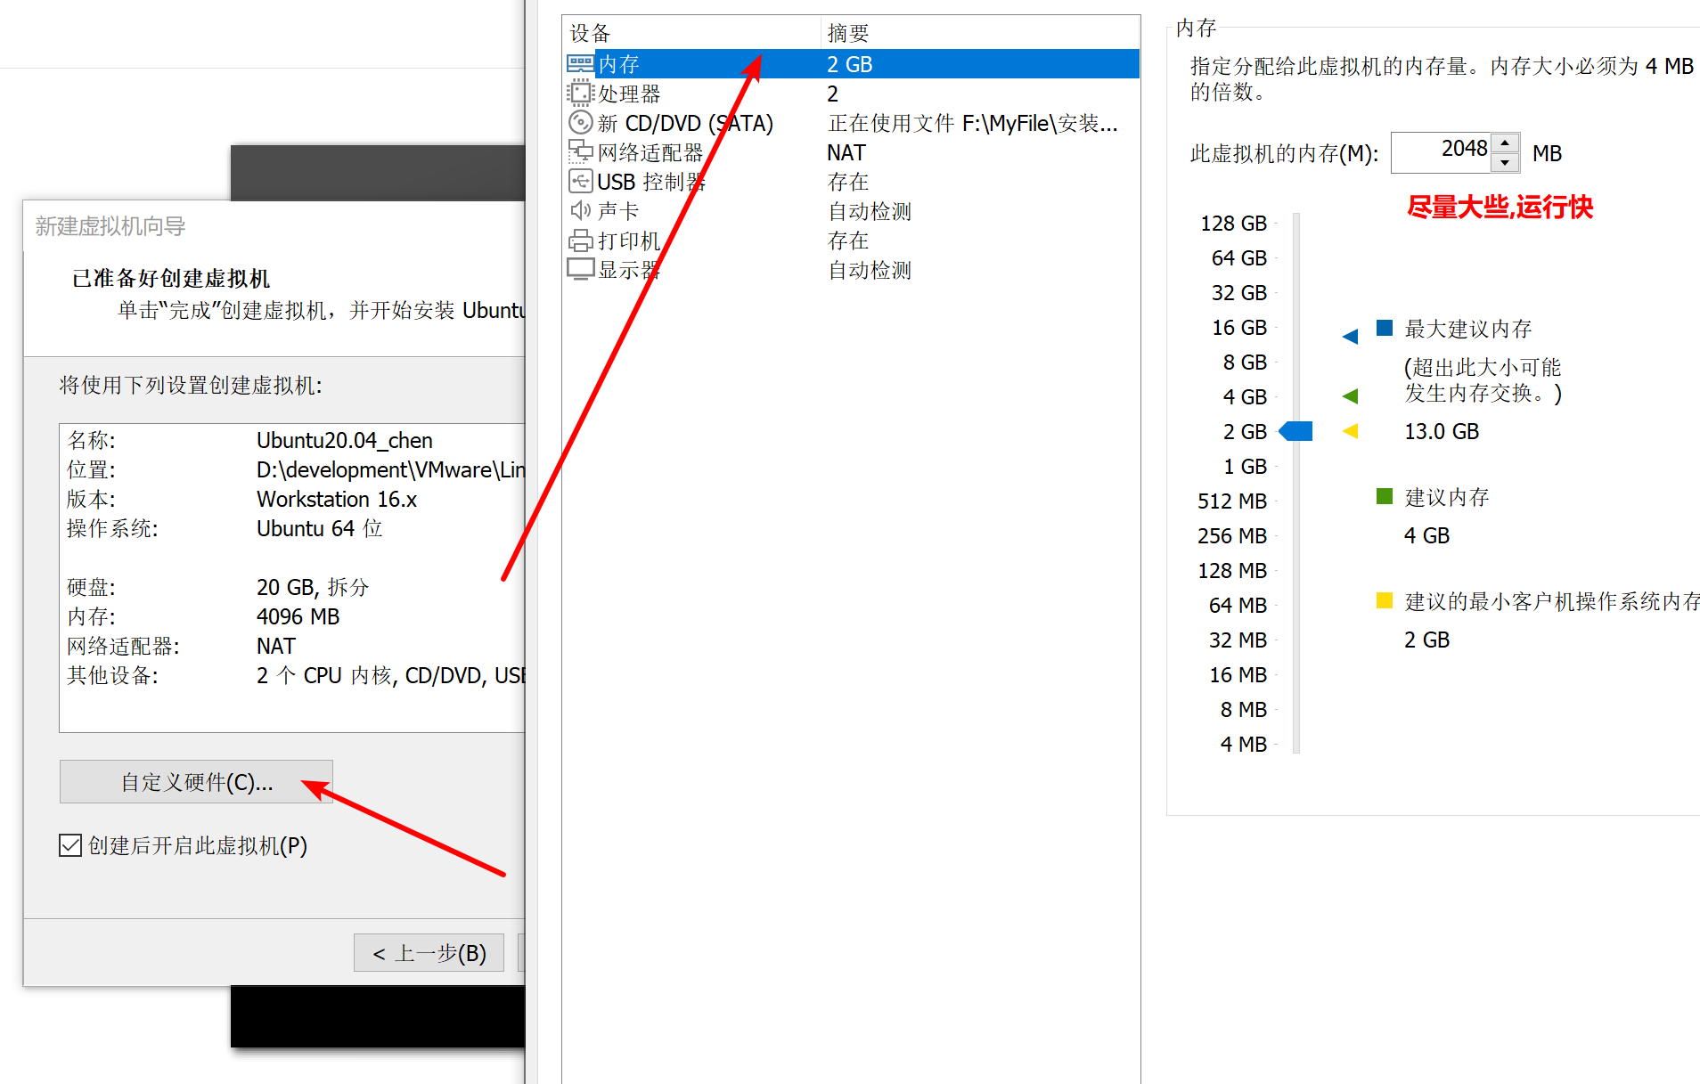
Task: Click the 128 GB memory scale label
Action: click(x=1234, y=224)
